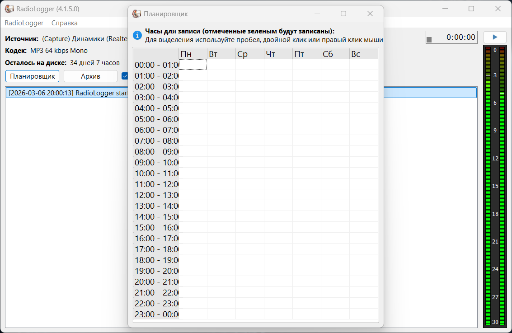Screen dimensions: 512x333
Task: Open the Справка menu
Action: point(64,23)
